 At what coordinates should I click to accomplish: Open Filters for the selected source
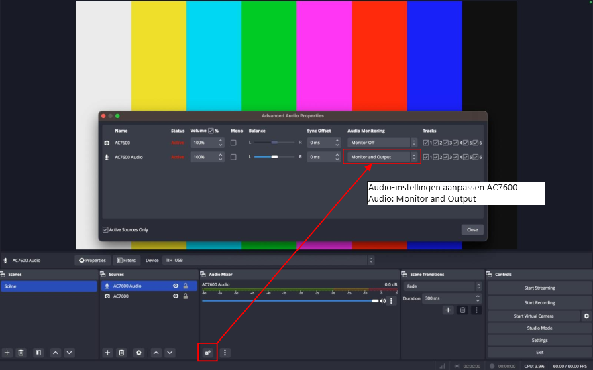click(x=126, y=260)
